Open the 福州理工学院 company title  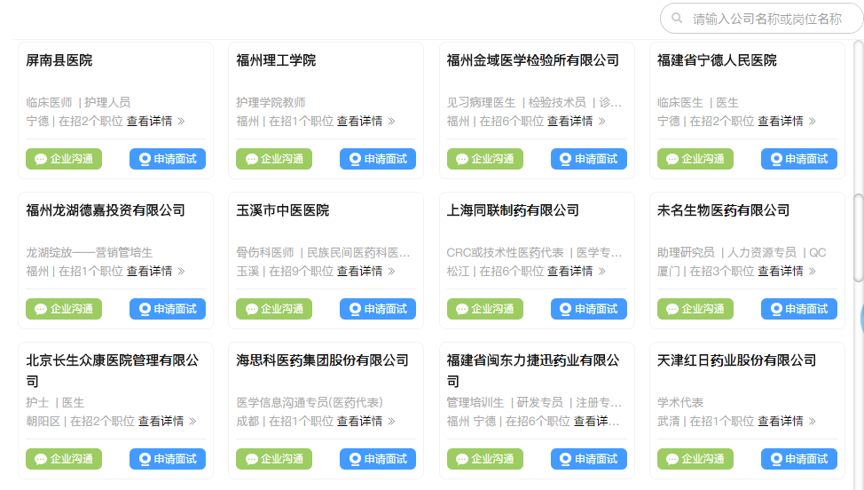[276, 60]
